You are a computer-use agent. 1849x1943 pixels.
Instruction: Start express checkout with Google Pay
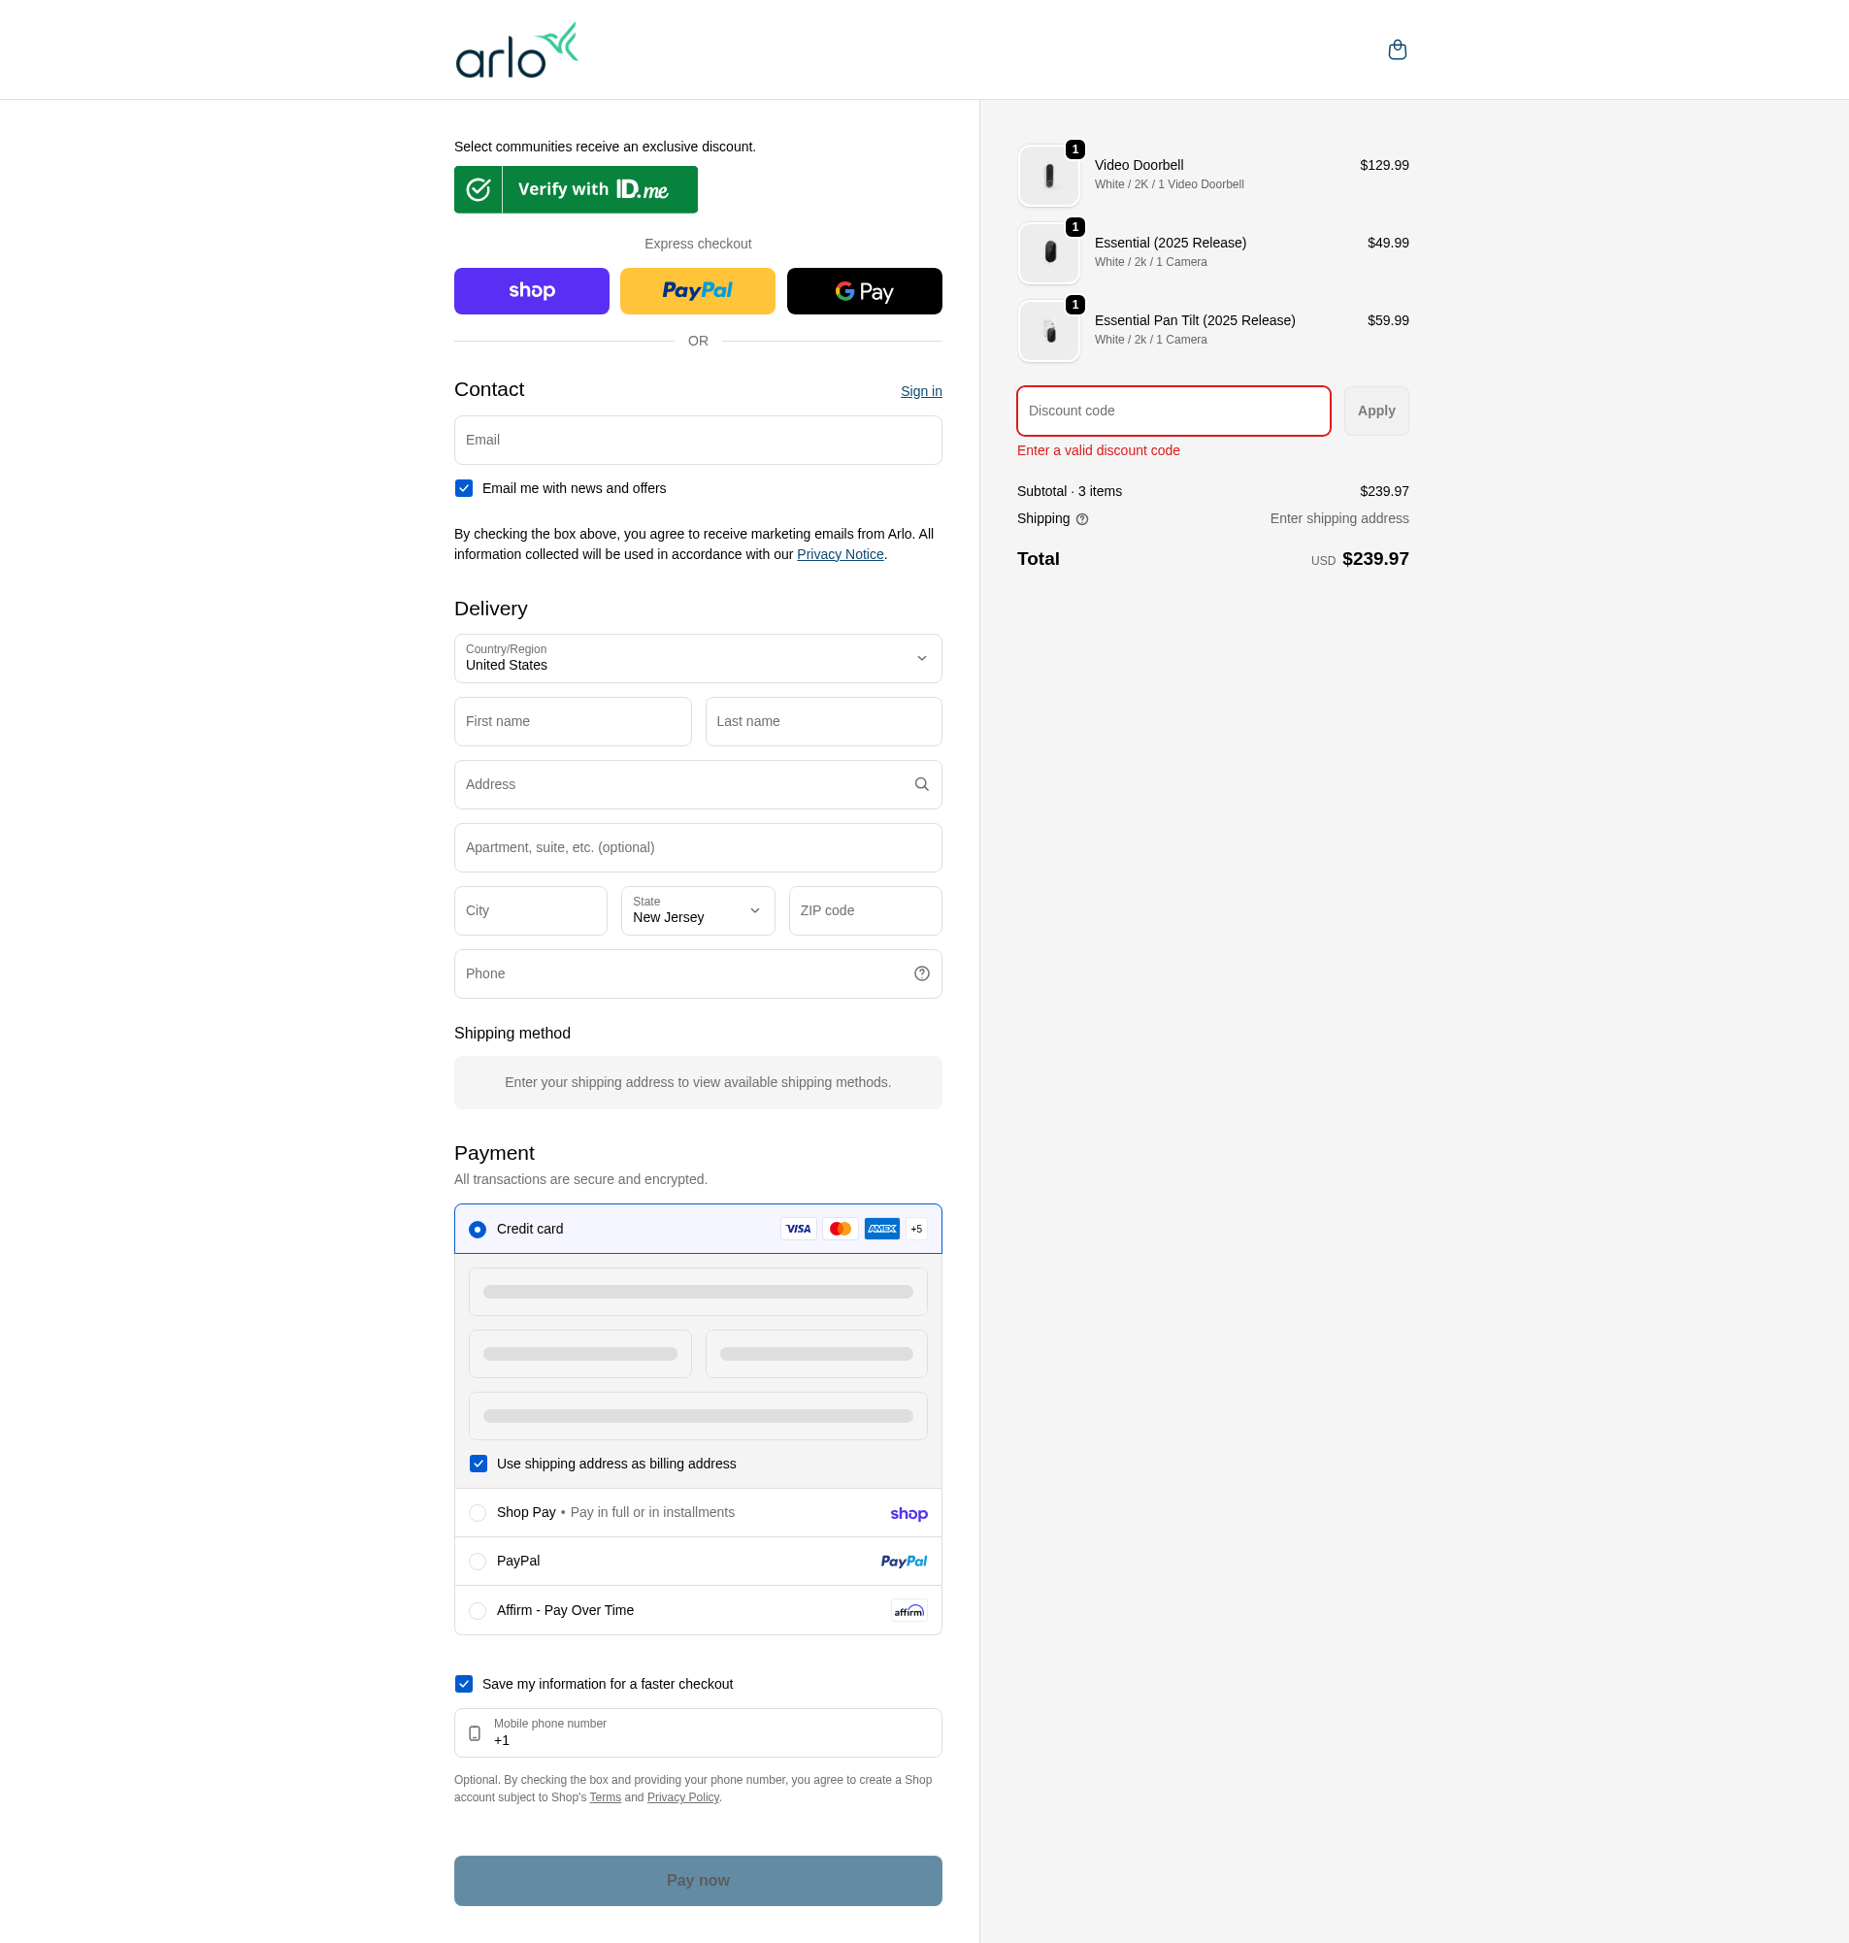(x=864, y=290)
